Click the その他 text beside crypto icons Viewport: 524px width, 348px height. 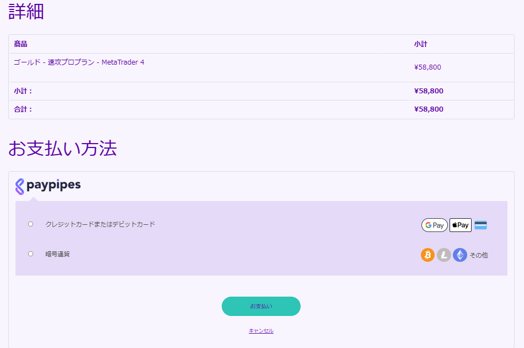[479, 255]
